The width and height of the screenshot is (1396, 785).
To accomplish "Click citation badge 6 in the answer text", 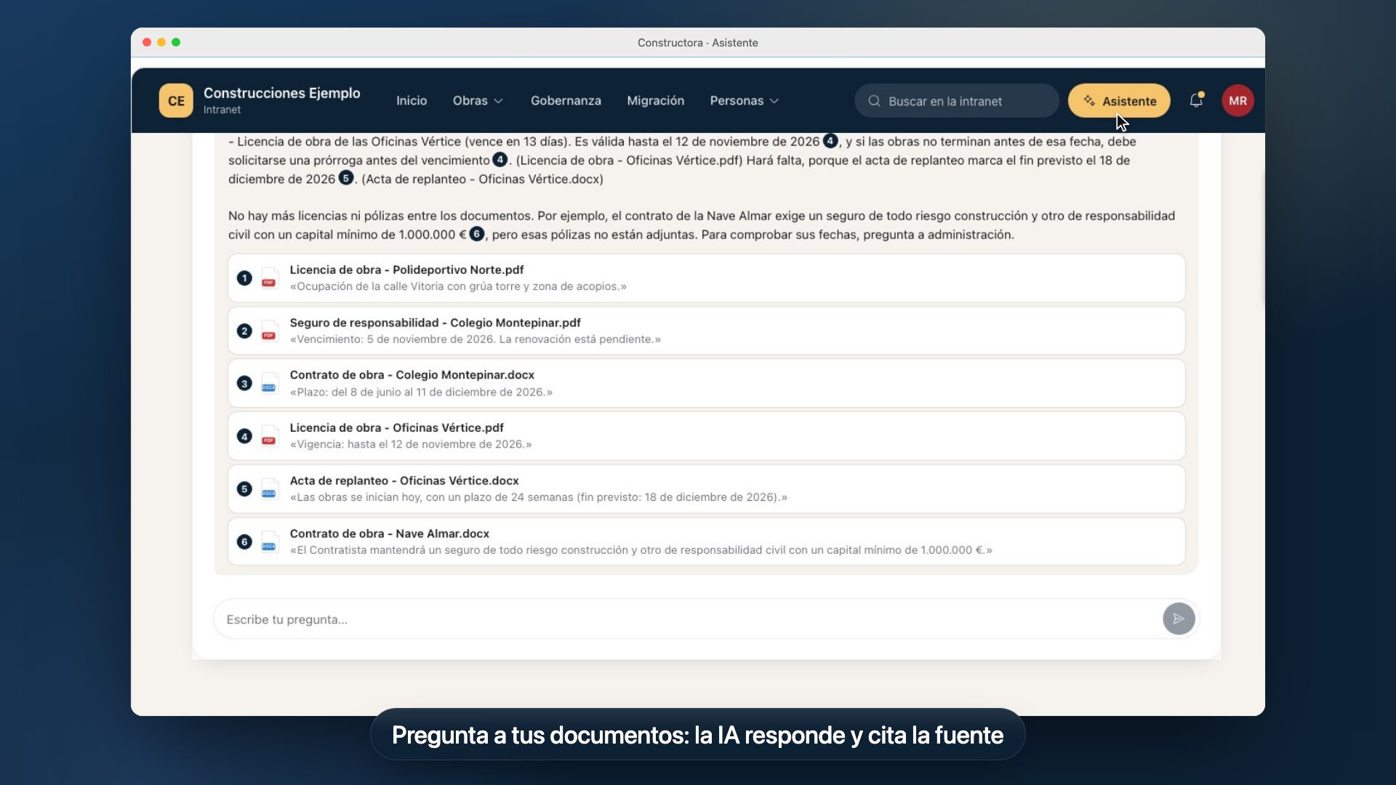I will [476, 233].
